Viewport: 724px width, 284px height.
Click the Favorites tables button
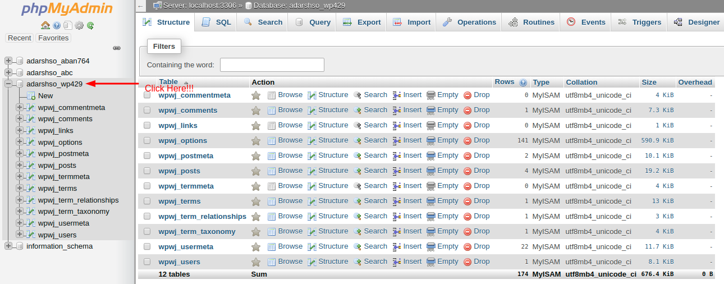click(53, 38)
